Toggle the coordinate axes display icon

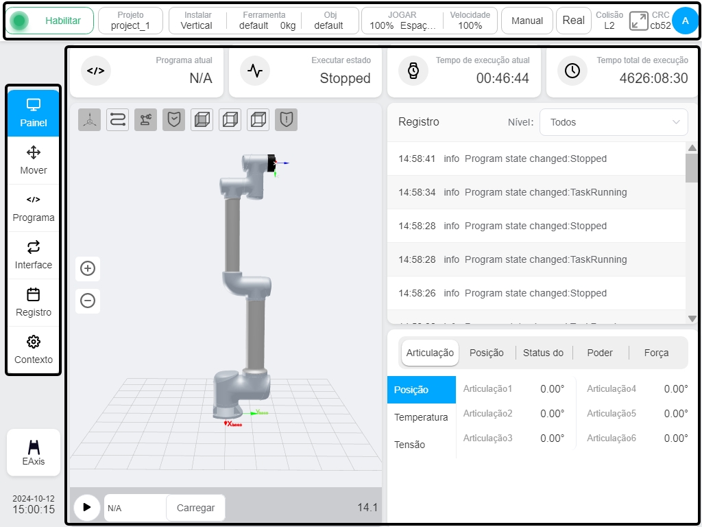click(x=90, y=120)
